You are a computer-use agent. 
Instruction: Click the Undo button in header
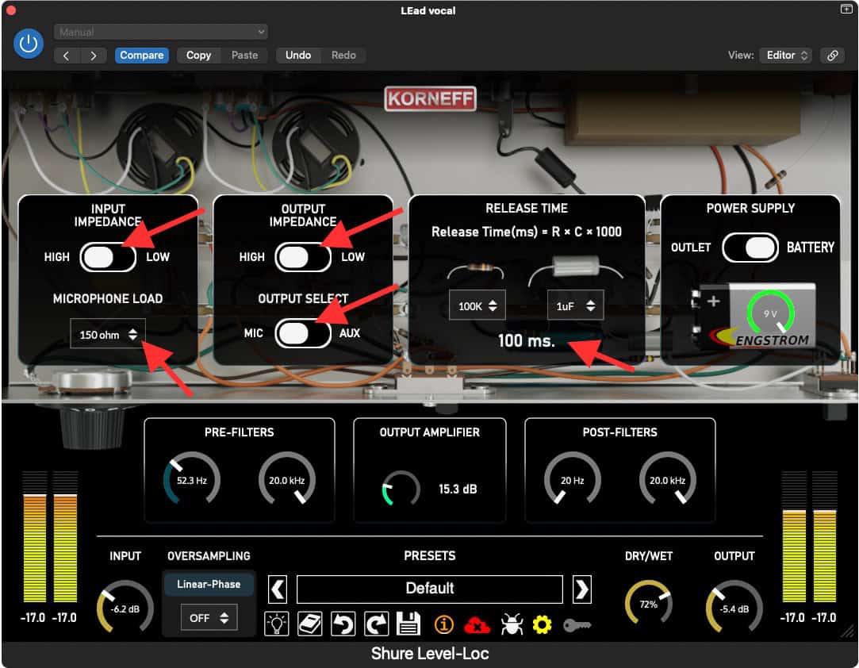(298, 56)
